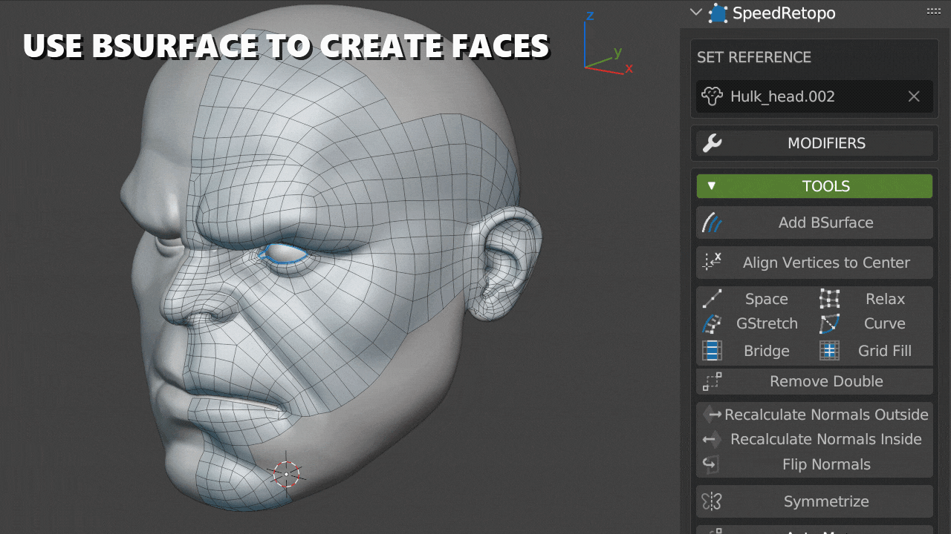Click the brush-stroke icon beside Add BSurface

[711, 222]
